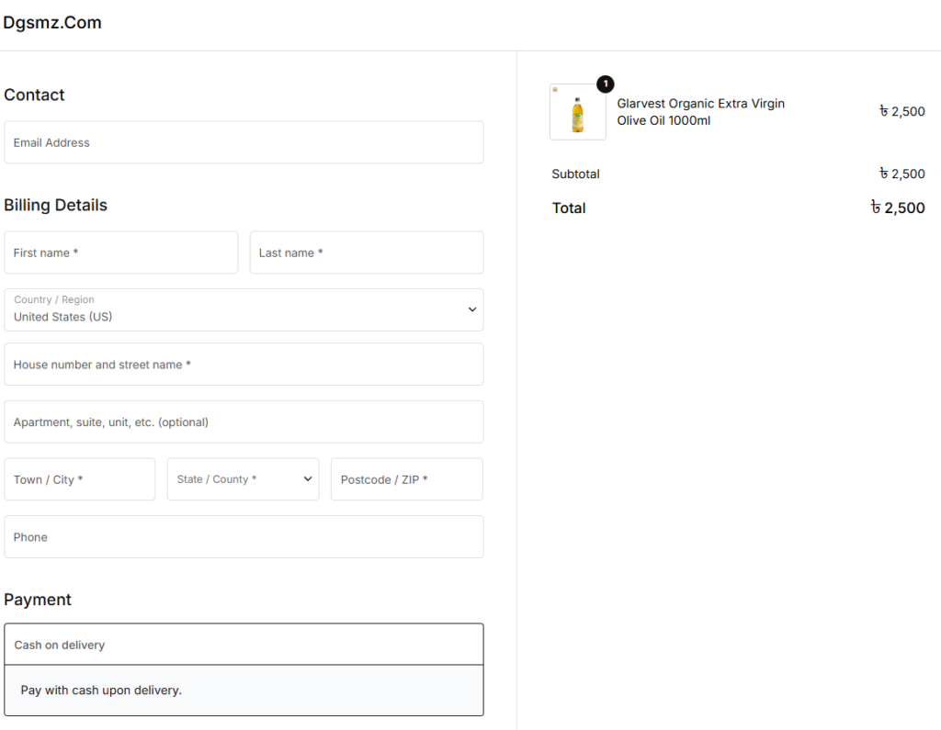Click the Subtotal amount value

tap(901, 174)
